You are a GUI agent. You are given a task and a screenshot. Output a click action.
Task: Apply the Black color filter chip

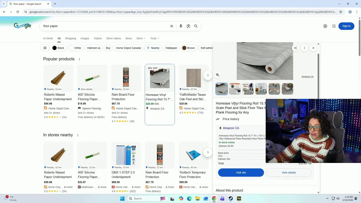[58, 48]
